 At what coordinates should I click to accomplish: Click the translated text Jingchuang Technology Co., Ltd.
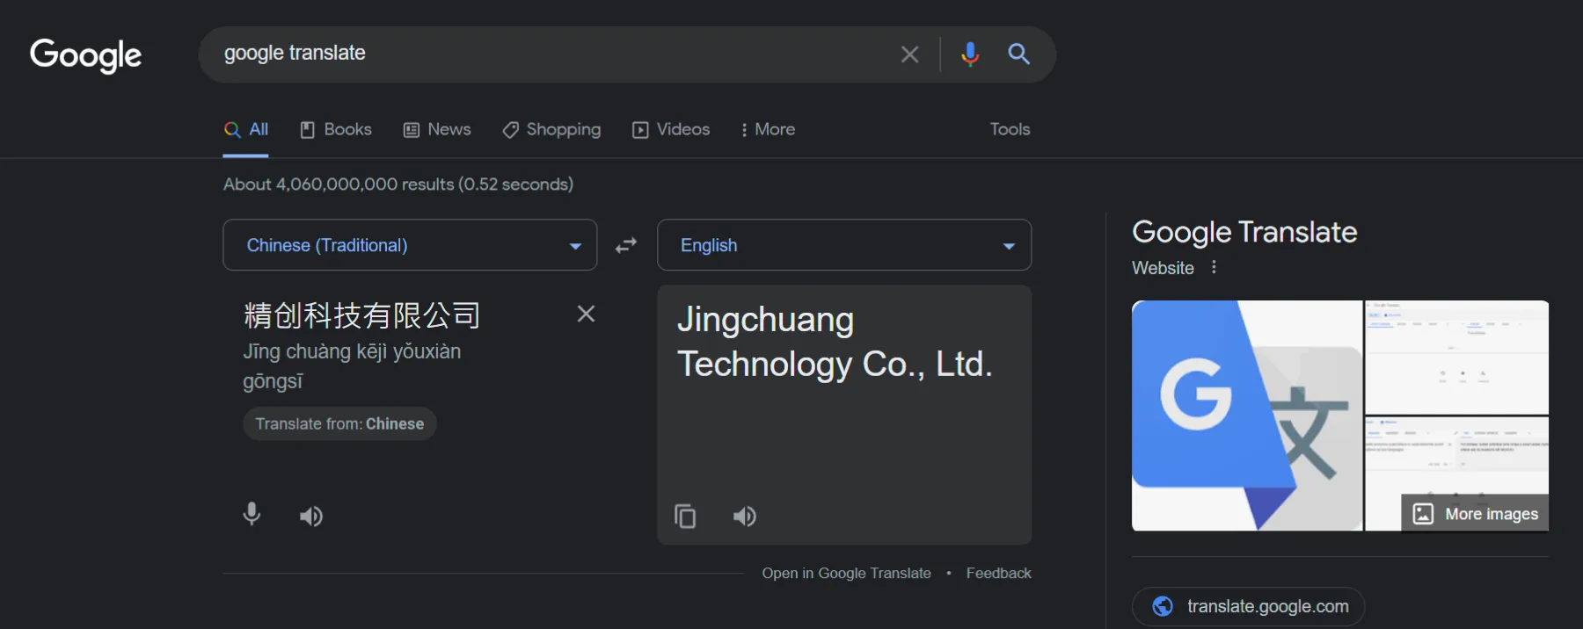[x=835, y=342]
